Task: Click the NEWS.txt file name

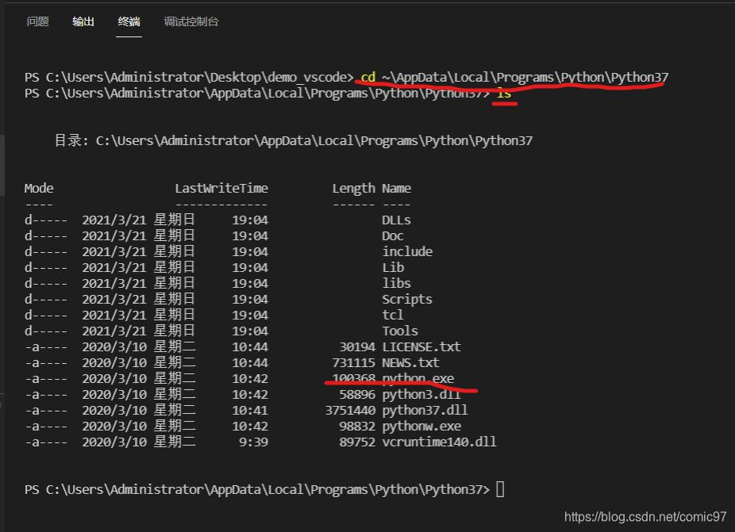Action: 410,363
